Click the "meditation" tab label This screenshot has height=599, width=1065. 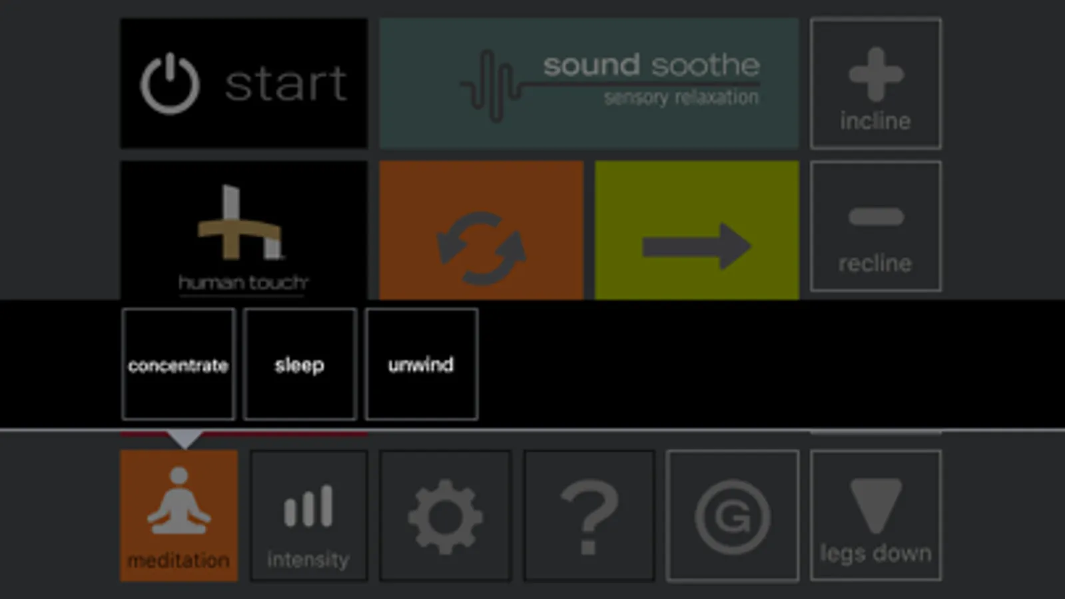coord(178,560)
